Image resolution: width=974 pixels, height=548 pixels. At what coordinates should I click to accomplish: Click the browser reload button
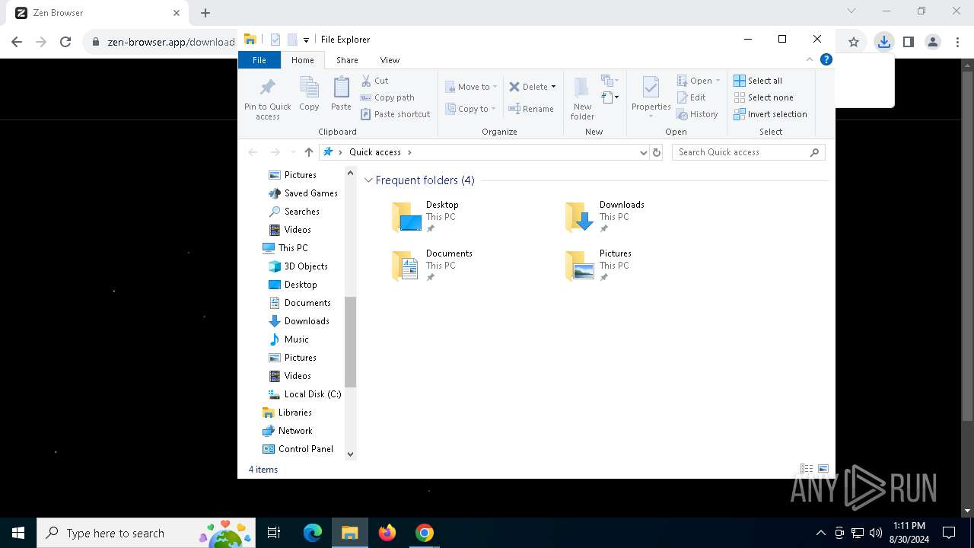(x=65, y=42)
